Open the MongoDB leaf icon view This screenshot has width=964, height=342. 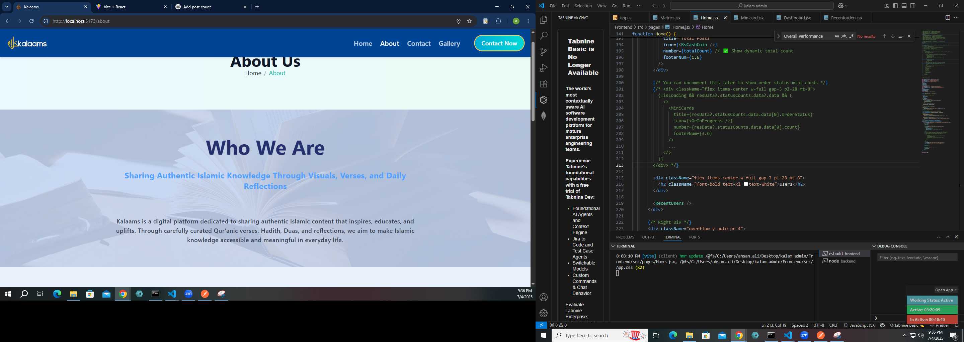pyautogui.click(x=543, y=116)
